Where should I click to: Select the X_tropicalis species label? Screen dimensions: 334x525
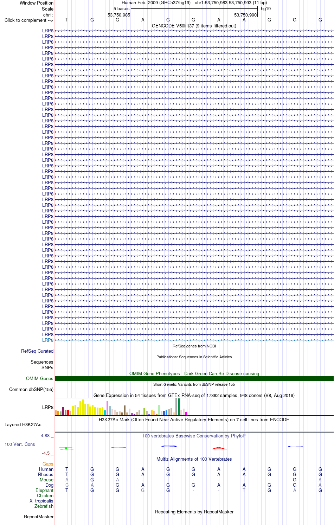41,501
